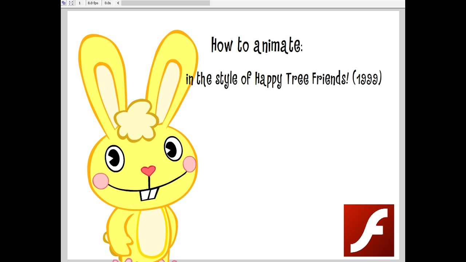The image size is (466, 262).
Task: Click the horizontal timeline scrollbar thumb
Action: 166,3
